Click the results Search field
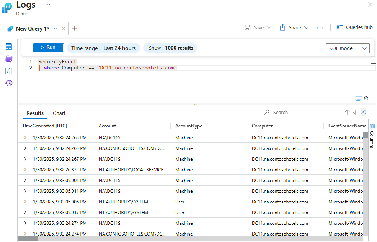The width and height of the screenshot is (377, 242). [x=302, y=112]
